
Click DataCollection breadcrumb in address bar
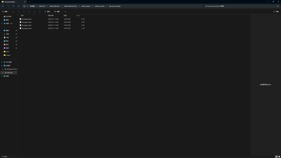point(54,6)
